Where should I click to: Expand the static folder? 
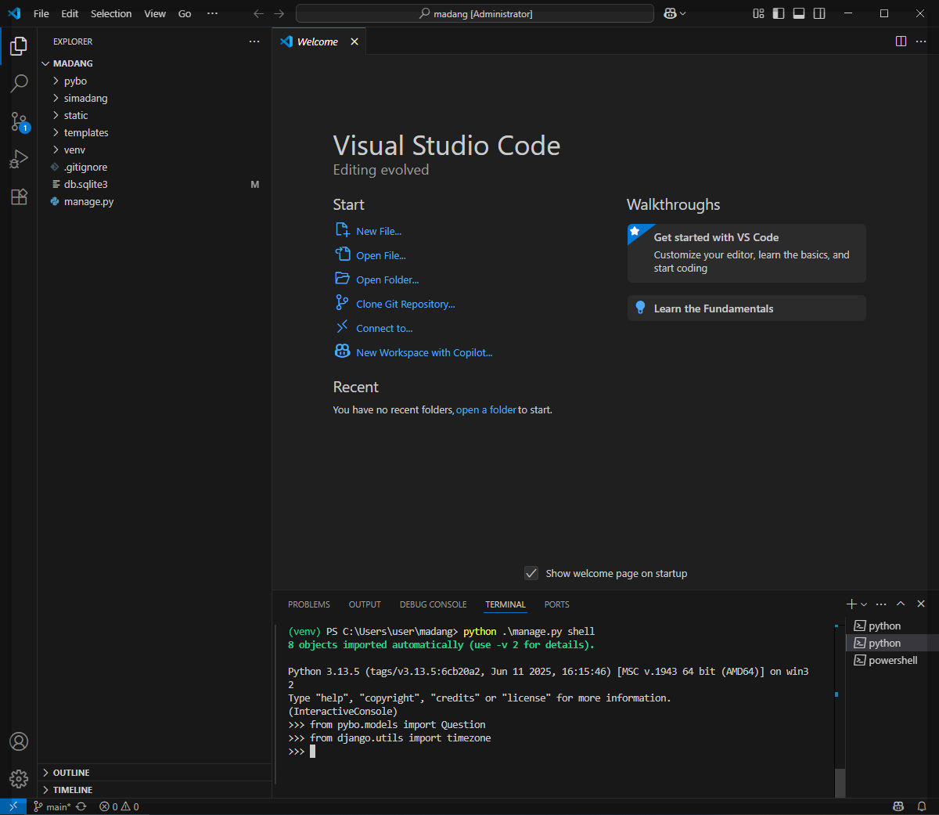(x=154, y=115)
